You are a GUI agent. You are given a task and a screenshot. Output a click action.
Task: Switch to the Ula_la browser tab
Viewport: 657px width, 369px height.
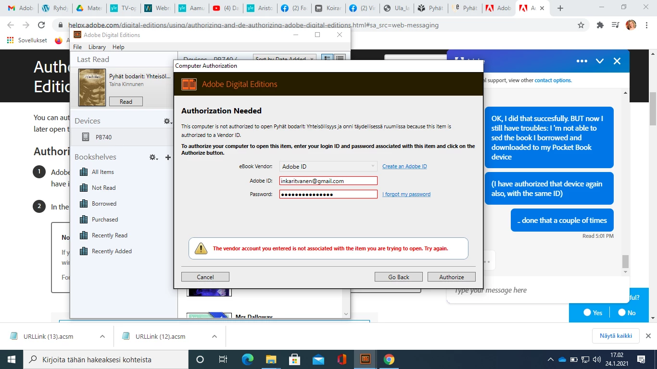396,8
